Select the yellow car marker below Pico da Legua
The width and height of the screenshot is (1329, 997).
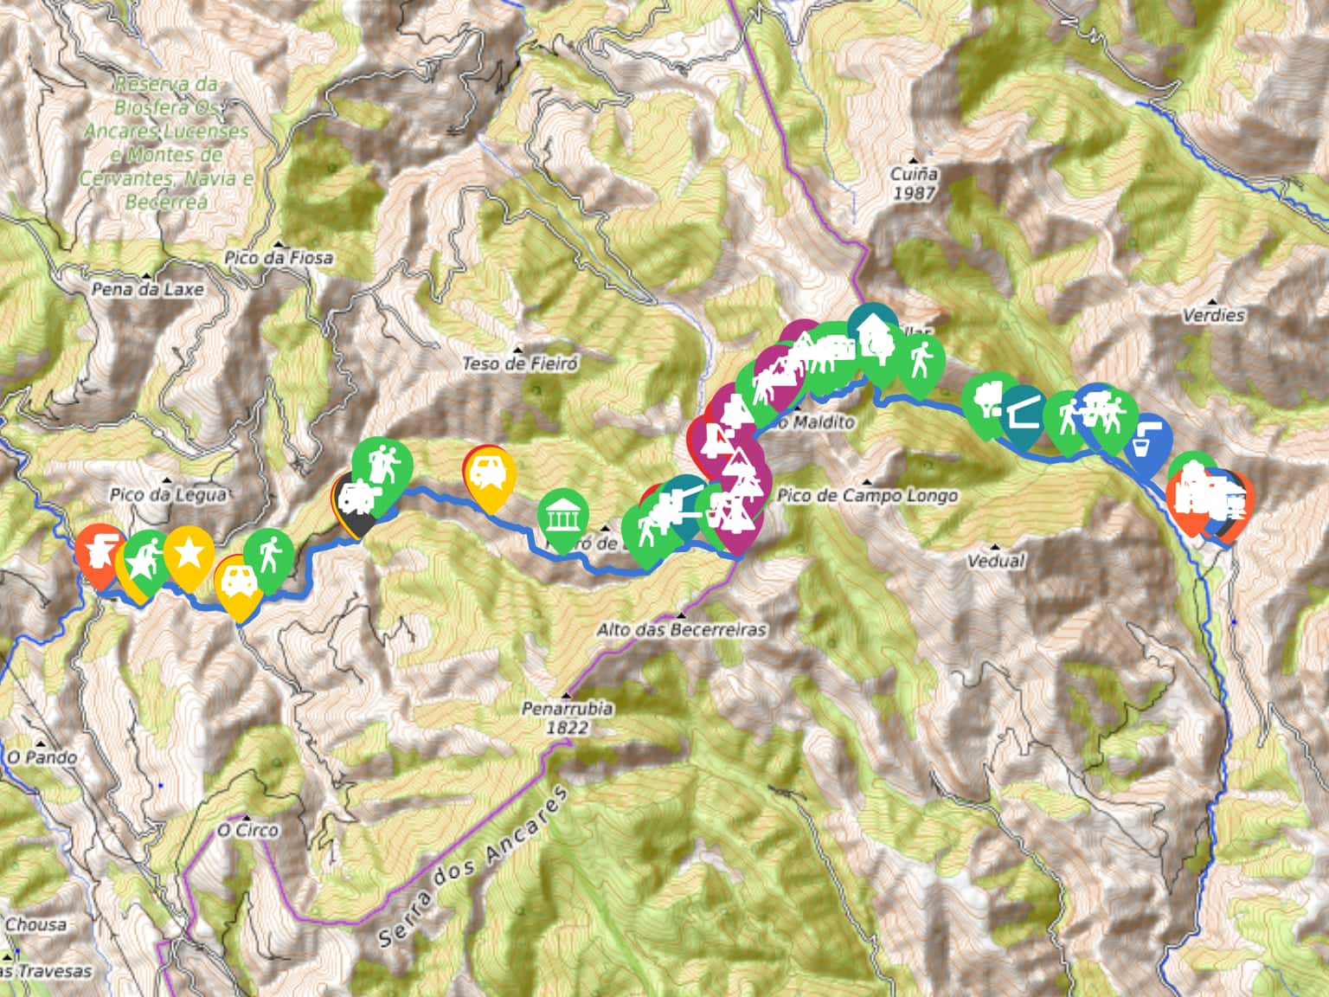239,584
